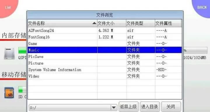The height and width of the screenshot is (112, 210).
Task: Click the internal QSPI storage drive icon
Action: (x=9, y=54)
